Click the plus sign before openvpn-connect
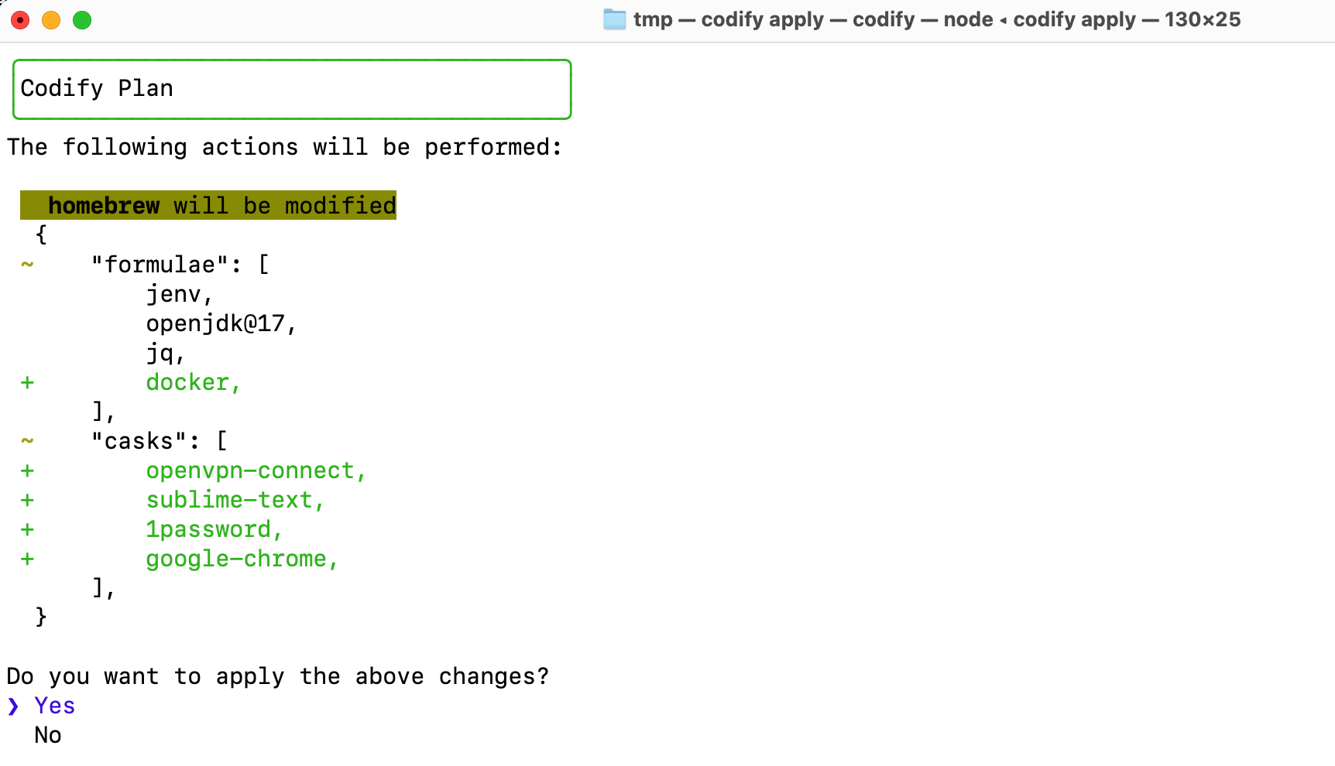 (x=27, y=470)
